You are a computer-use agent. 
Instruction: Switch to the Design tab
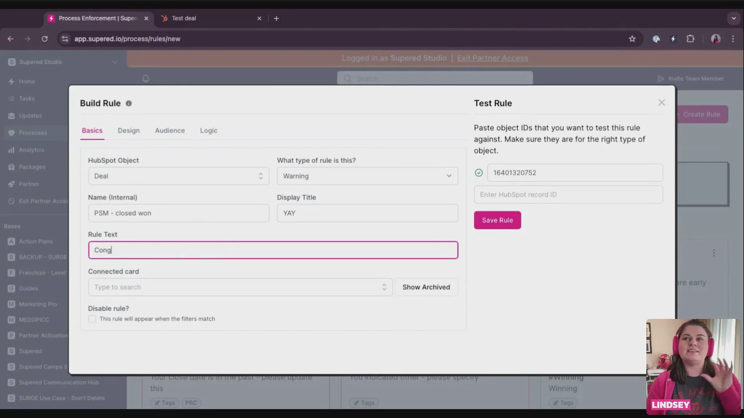point(129,130)
